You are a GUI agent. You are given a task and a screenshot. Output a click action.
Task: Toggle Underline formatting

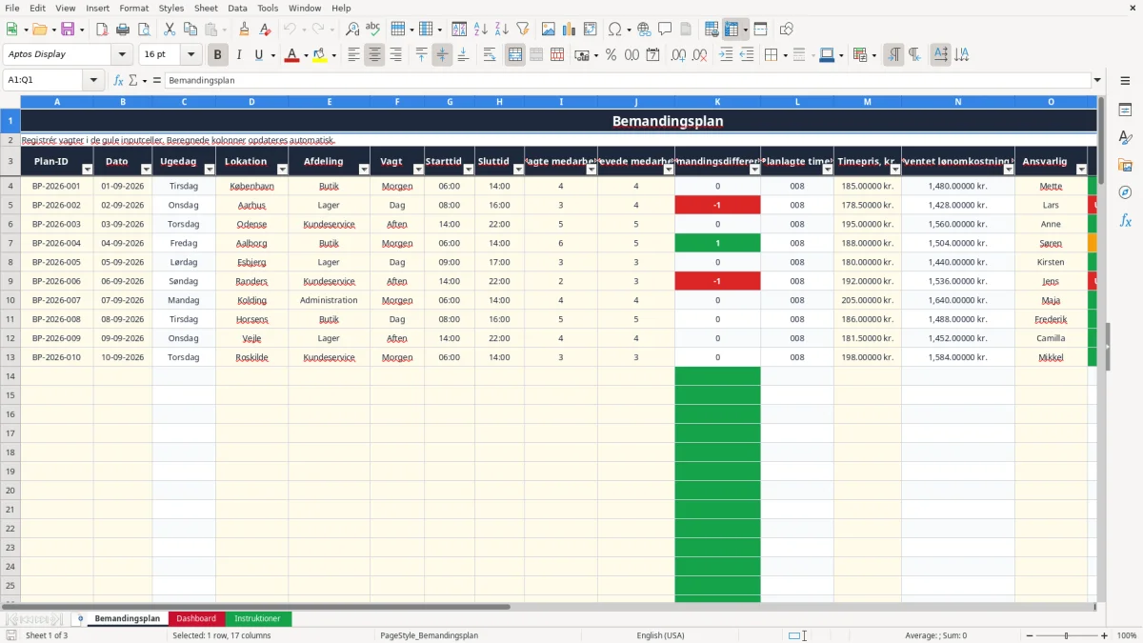click(258, 55)
